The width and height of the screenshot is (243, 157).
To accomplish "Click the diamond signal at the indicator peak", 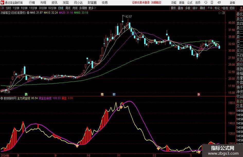I will pyautogui.click(x=121, y=107).
